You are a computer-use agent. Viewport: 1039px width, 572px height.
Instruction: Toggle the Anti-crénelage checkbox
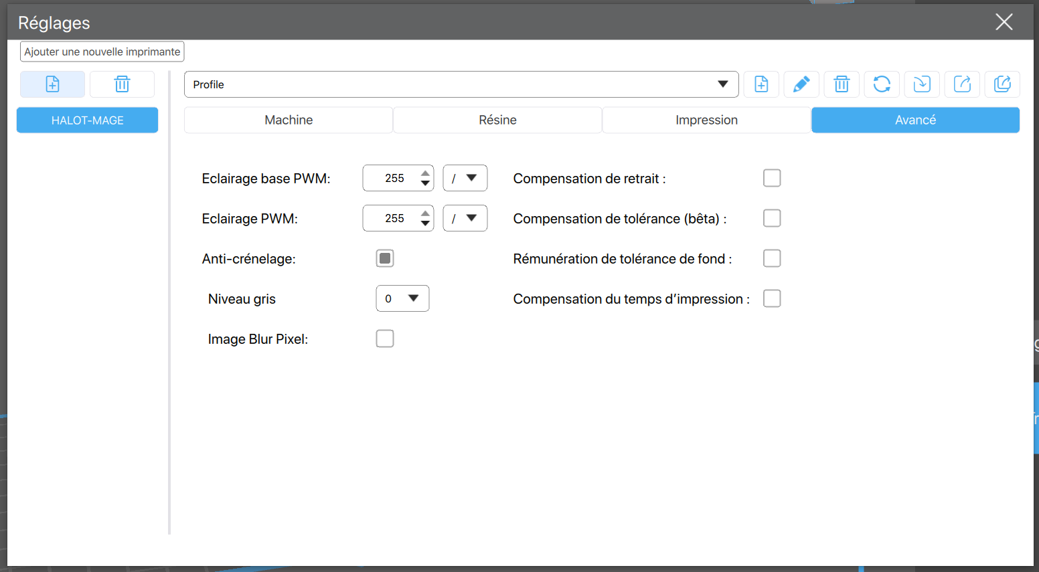pyautogui.click(x=385, y=258)
